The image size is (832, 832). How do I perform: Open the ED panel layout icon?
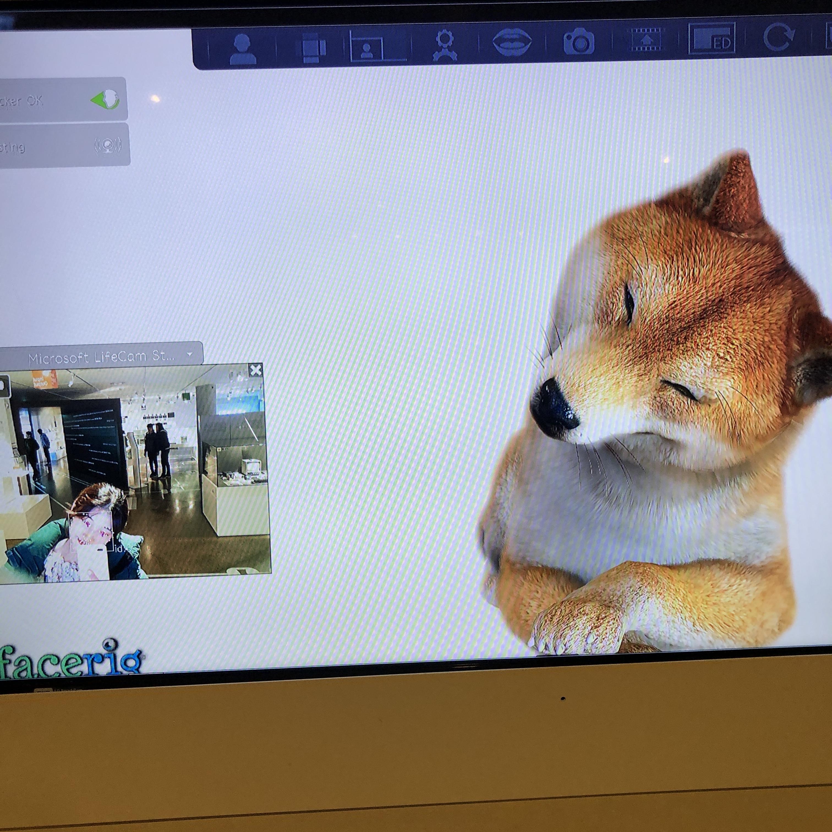click(712, 38)
